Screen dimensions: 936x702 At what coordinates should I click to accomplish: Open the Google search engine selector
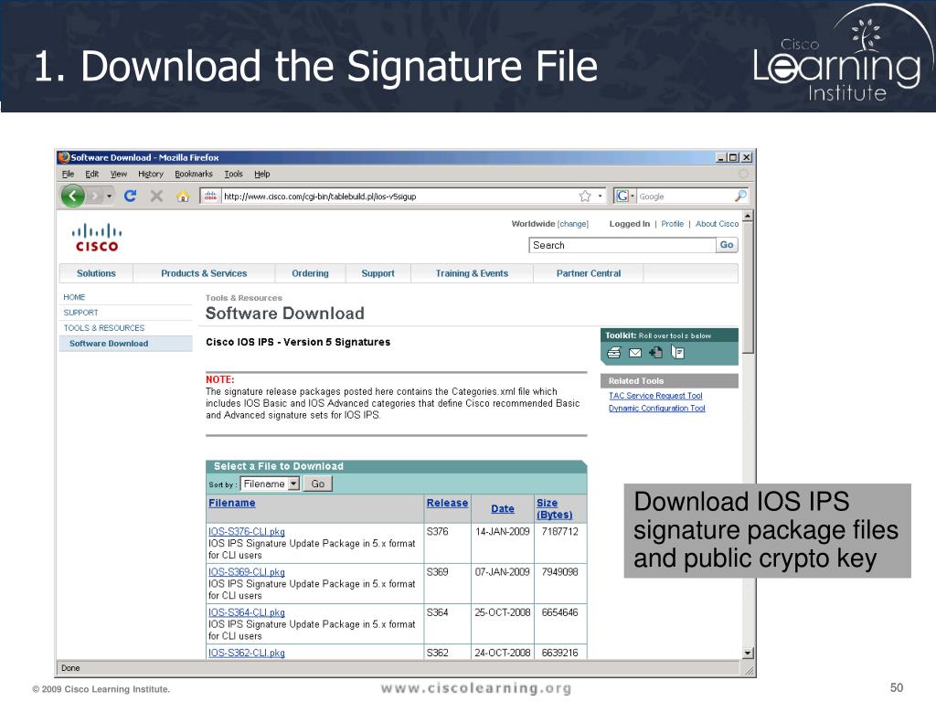[625, 196]
